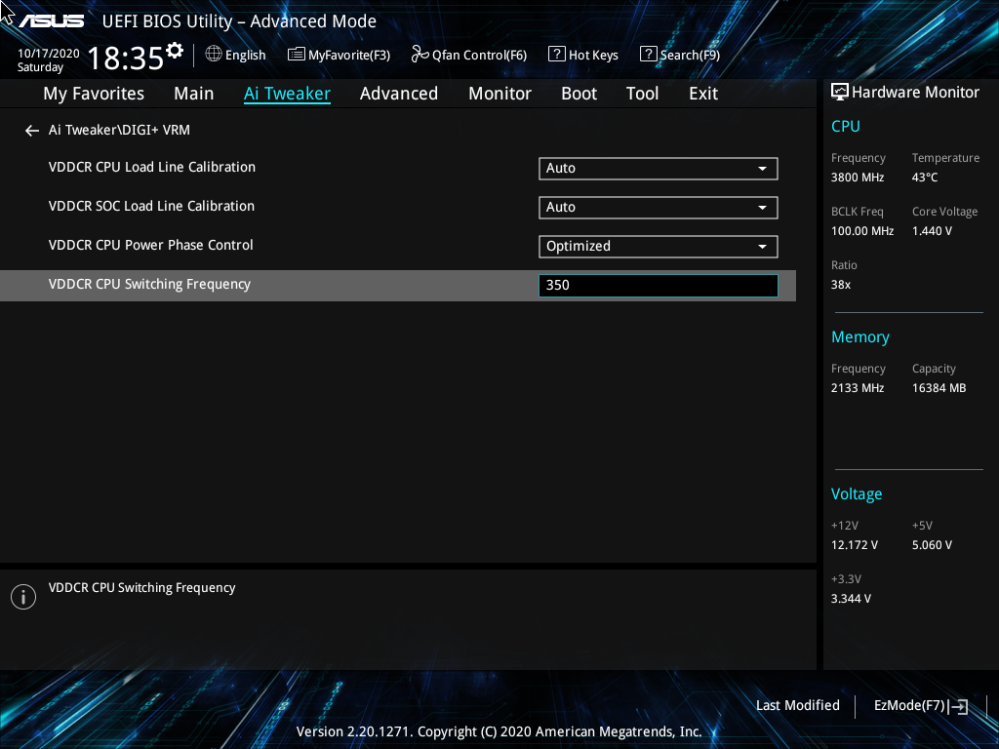
Task: Click English language button
Action: (x=245, y=55)
